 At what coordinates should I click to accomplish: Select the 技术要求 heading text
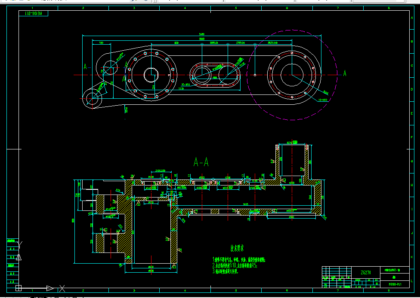[x=237, y=248]
